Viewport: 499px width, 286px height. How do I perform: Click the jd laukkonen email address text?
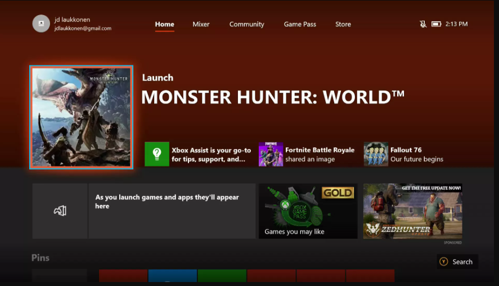[83, 28]
